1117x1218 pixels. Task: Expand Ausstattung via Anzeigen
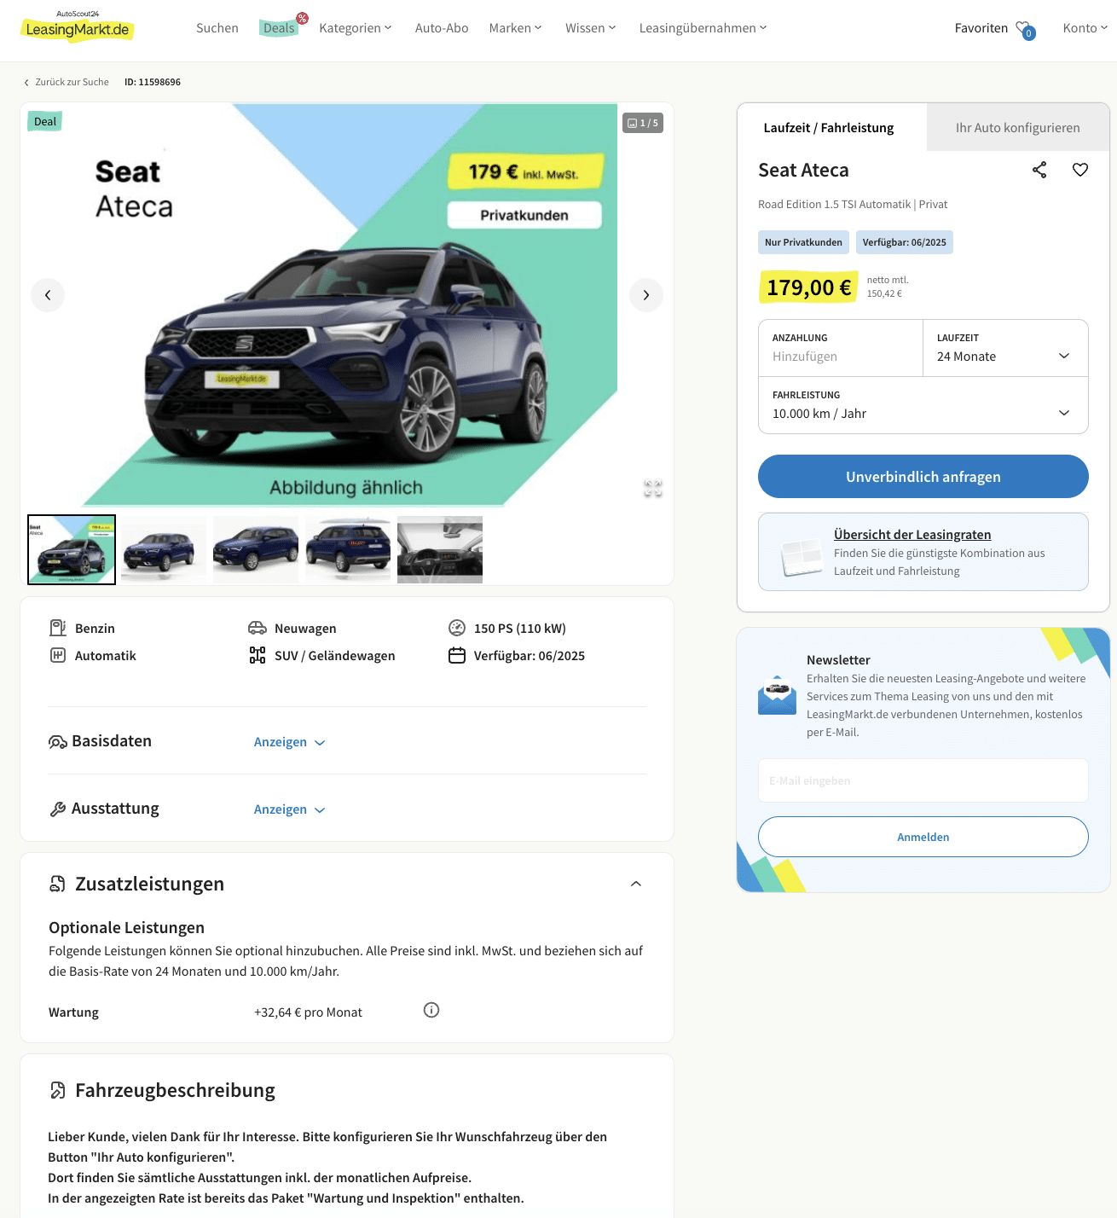289,809
